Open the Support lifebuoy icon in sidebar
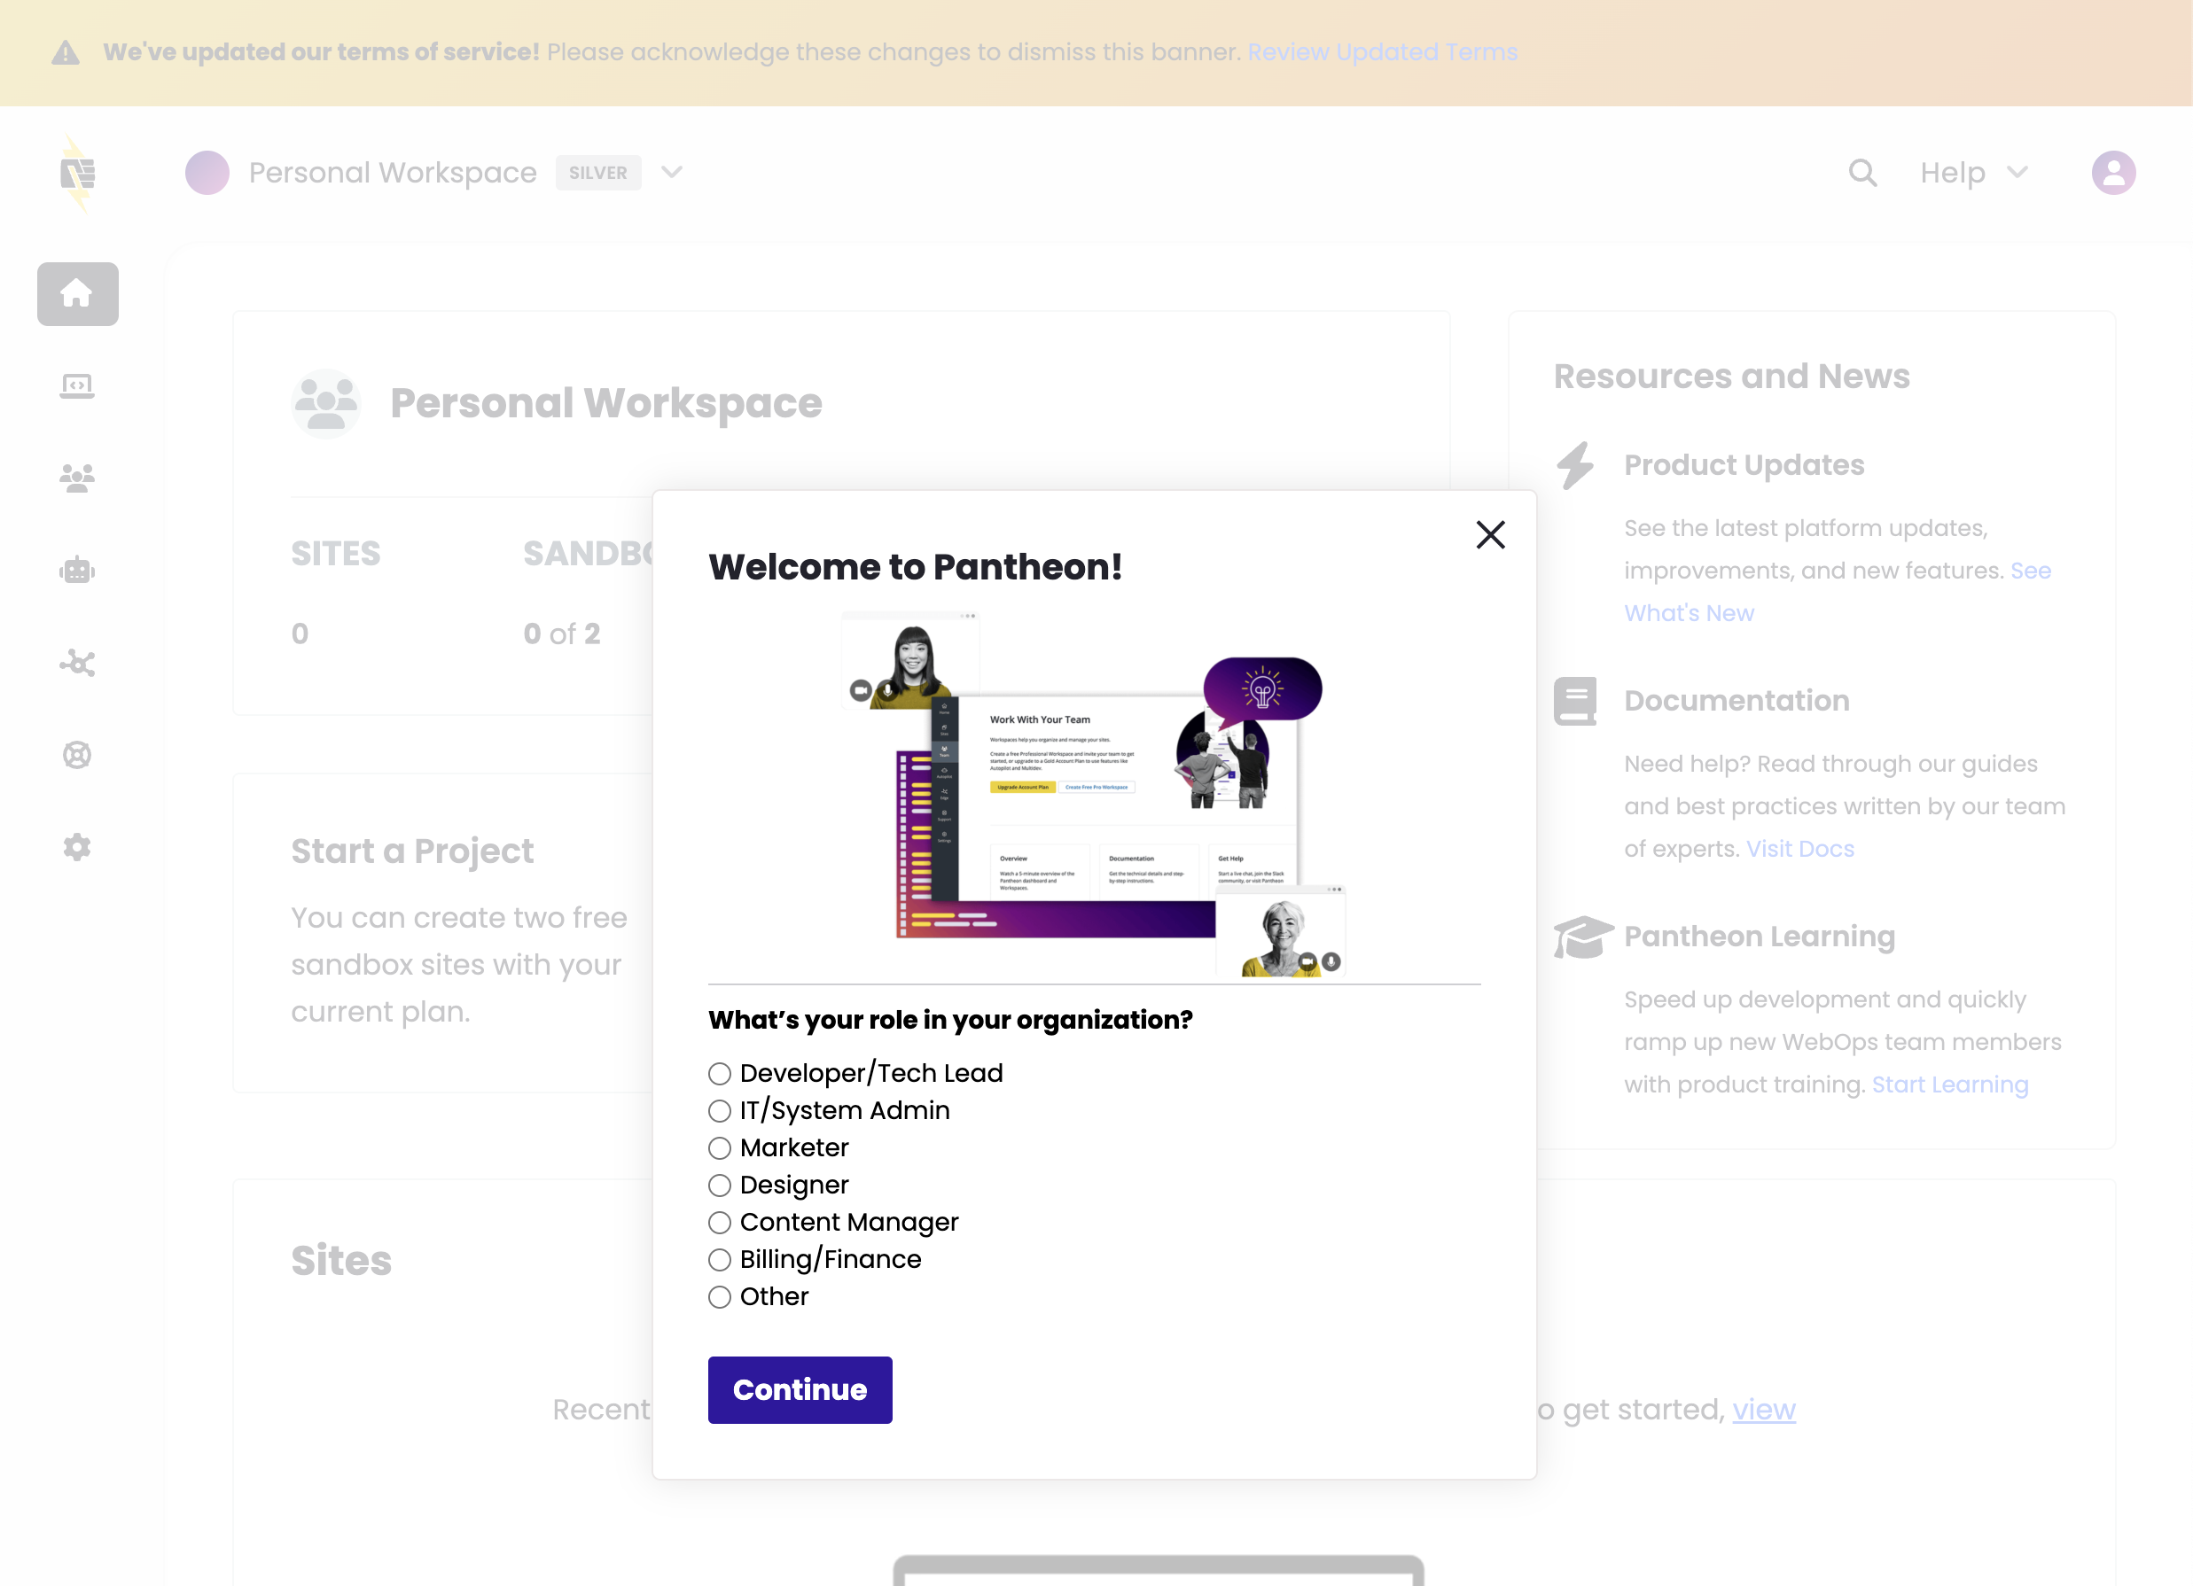Screen dimensions: 2193x1586 click(77, 755)
